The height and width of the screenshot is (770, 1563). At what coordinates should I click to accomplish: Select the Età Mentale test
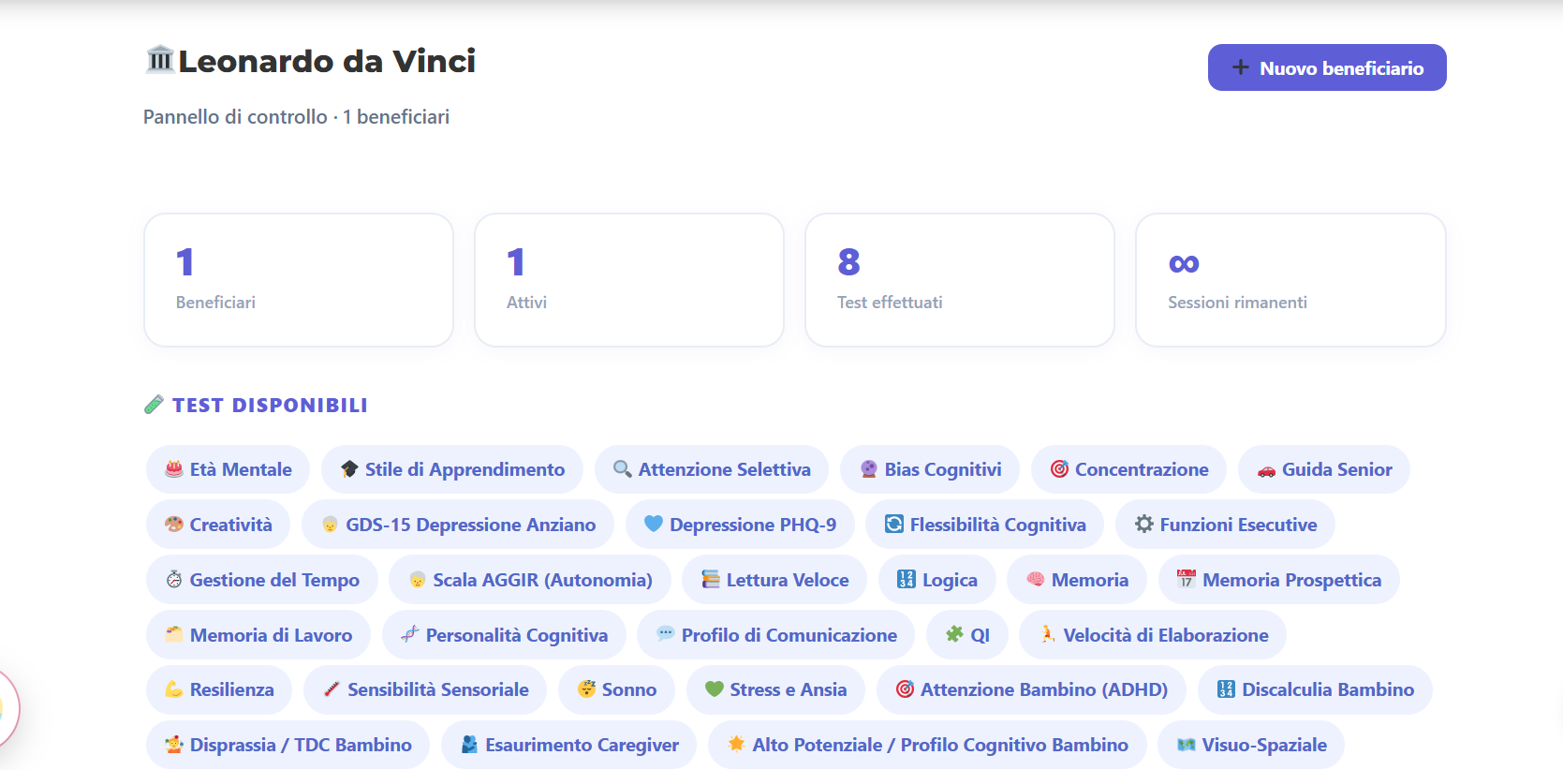pos(229,469)
